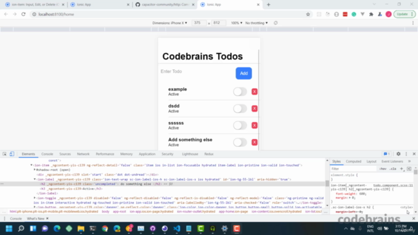The height and width of the screenshot is (235, 418).
Task: Click the browser back arrow
Action: 6,14
